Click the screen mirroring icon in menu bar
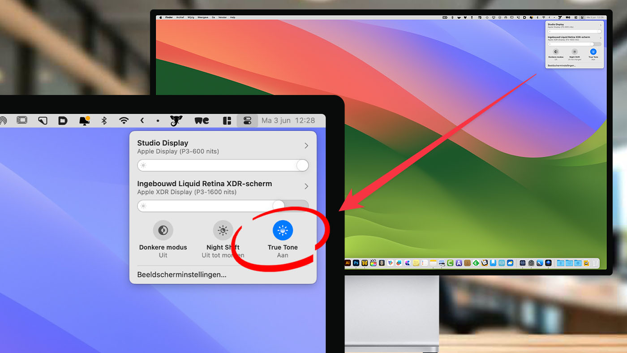This screenshot has height=353, width=627. (21, 120)
